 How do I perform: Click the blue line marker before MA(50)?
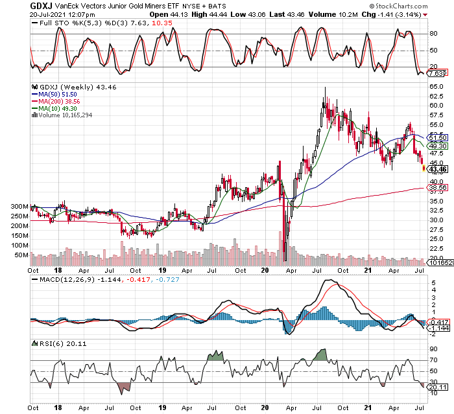coord(35,95)
